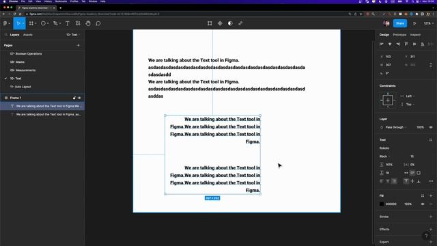Click the Align top icon

406,44
